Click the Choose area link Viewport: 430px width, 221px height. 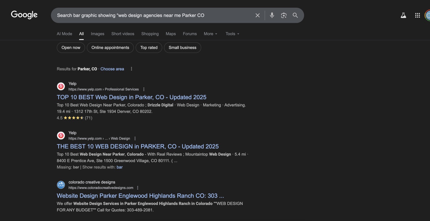click(112, 69)
